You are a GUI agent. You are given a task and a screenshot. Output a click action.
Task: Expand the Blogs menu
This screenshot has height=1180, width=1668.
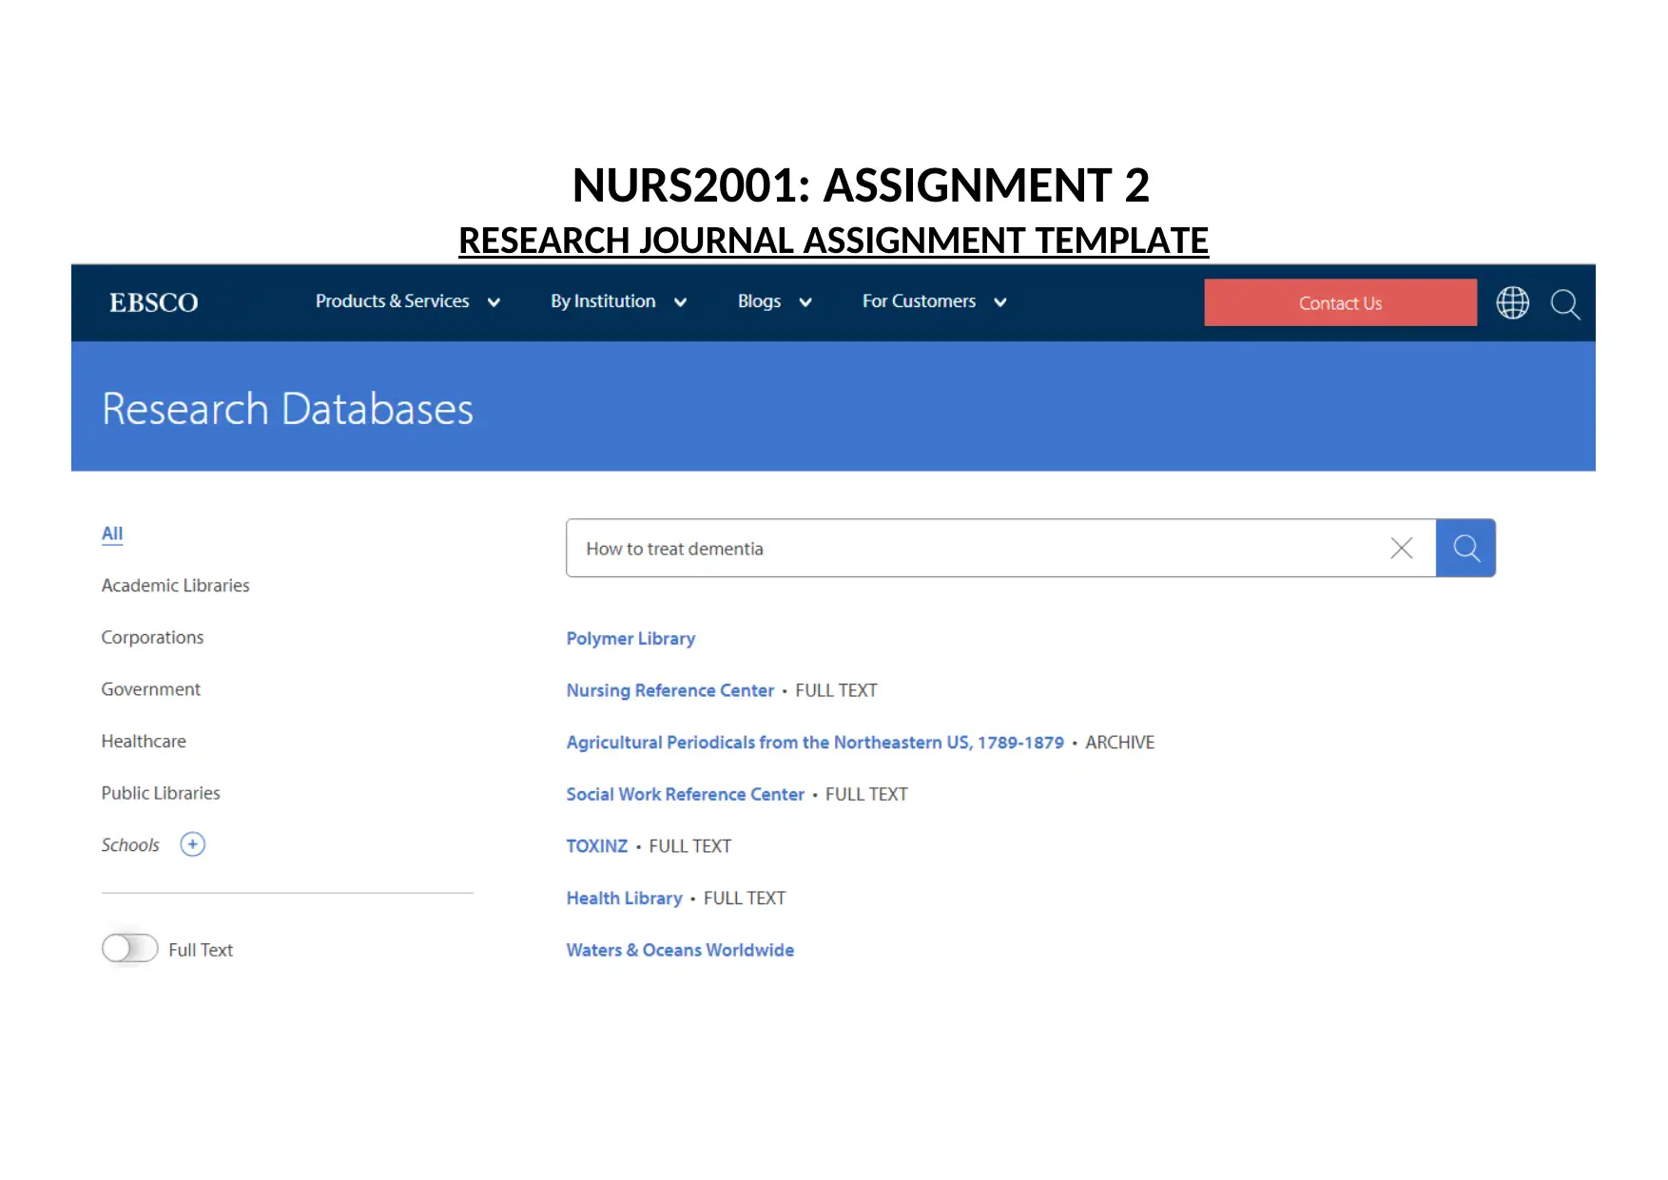[774, 301]
